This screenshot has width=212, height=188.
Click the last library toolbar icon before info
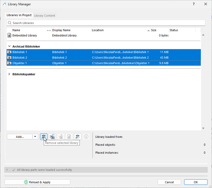pos(78,137)
